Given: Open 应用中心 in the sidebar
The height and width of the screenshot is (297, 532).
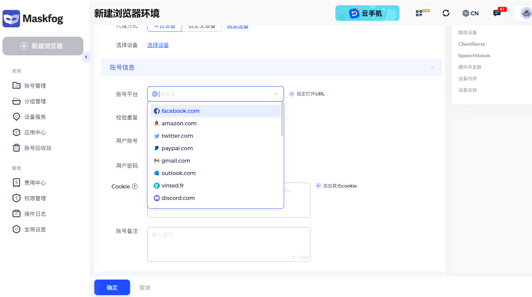Looking at the screenshot, I should tap(29, 132).
